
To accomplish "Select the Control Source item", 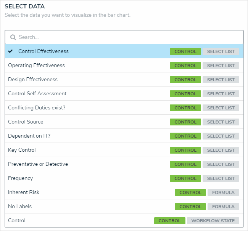I will click(26, 122).
